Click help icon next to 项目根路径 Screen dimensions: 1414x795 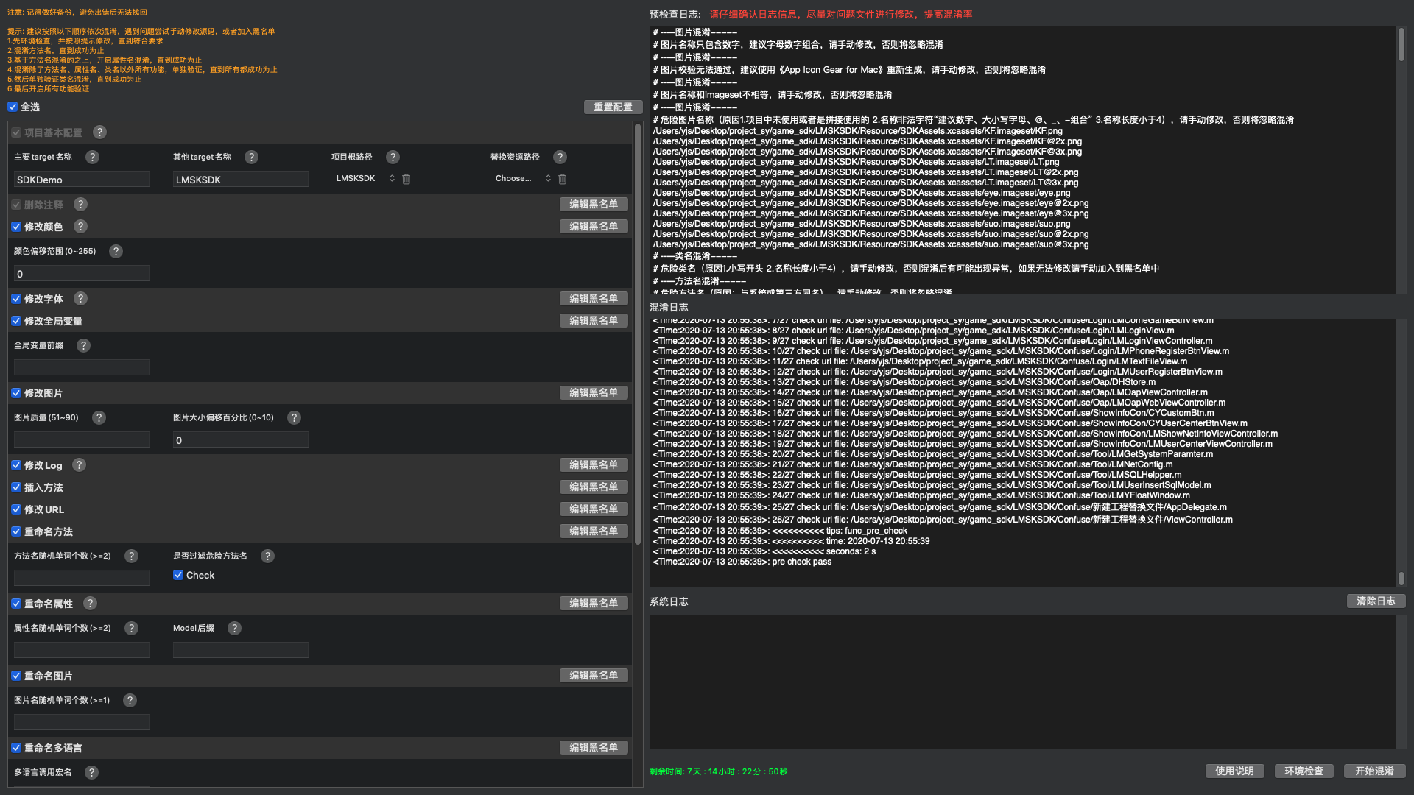coord(393,158)
